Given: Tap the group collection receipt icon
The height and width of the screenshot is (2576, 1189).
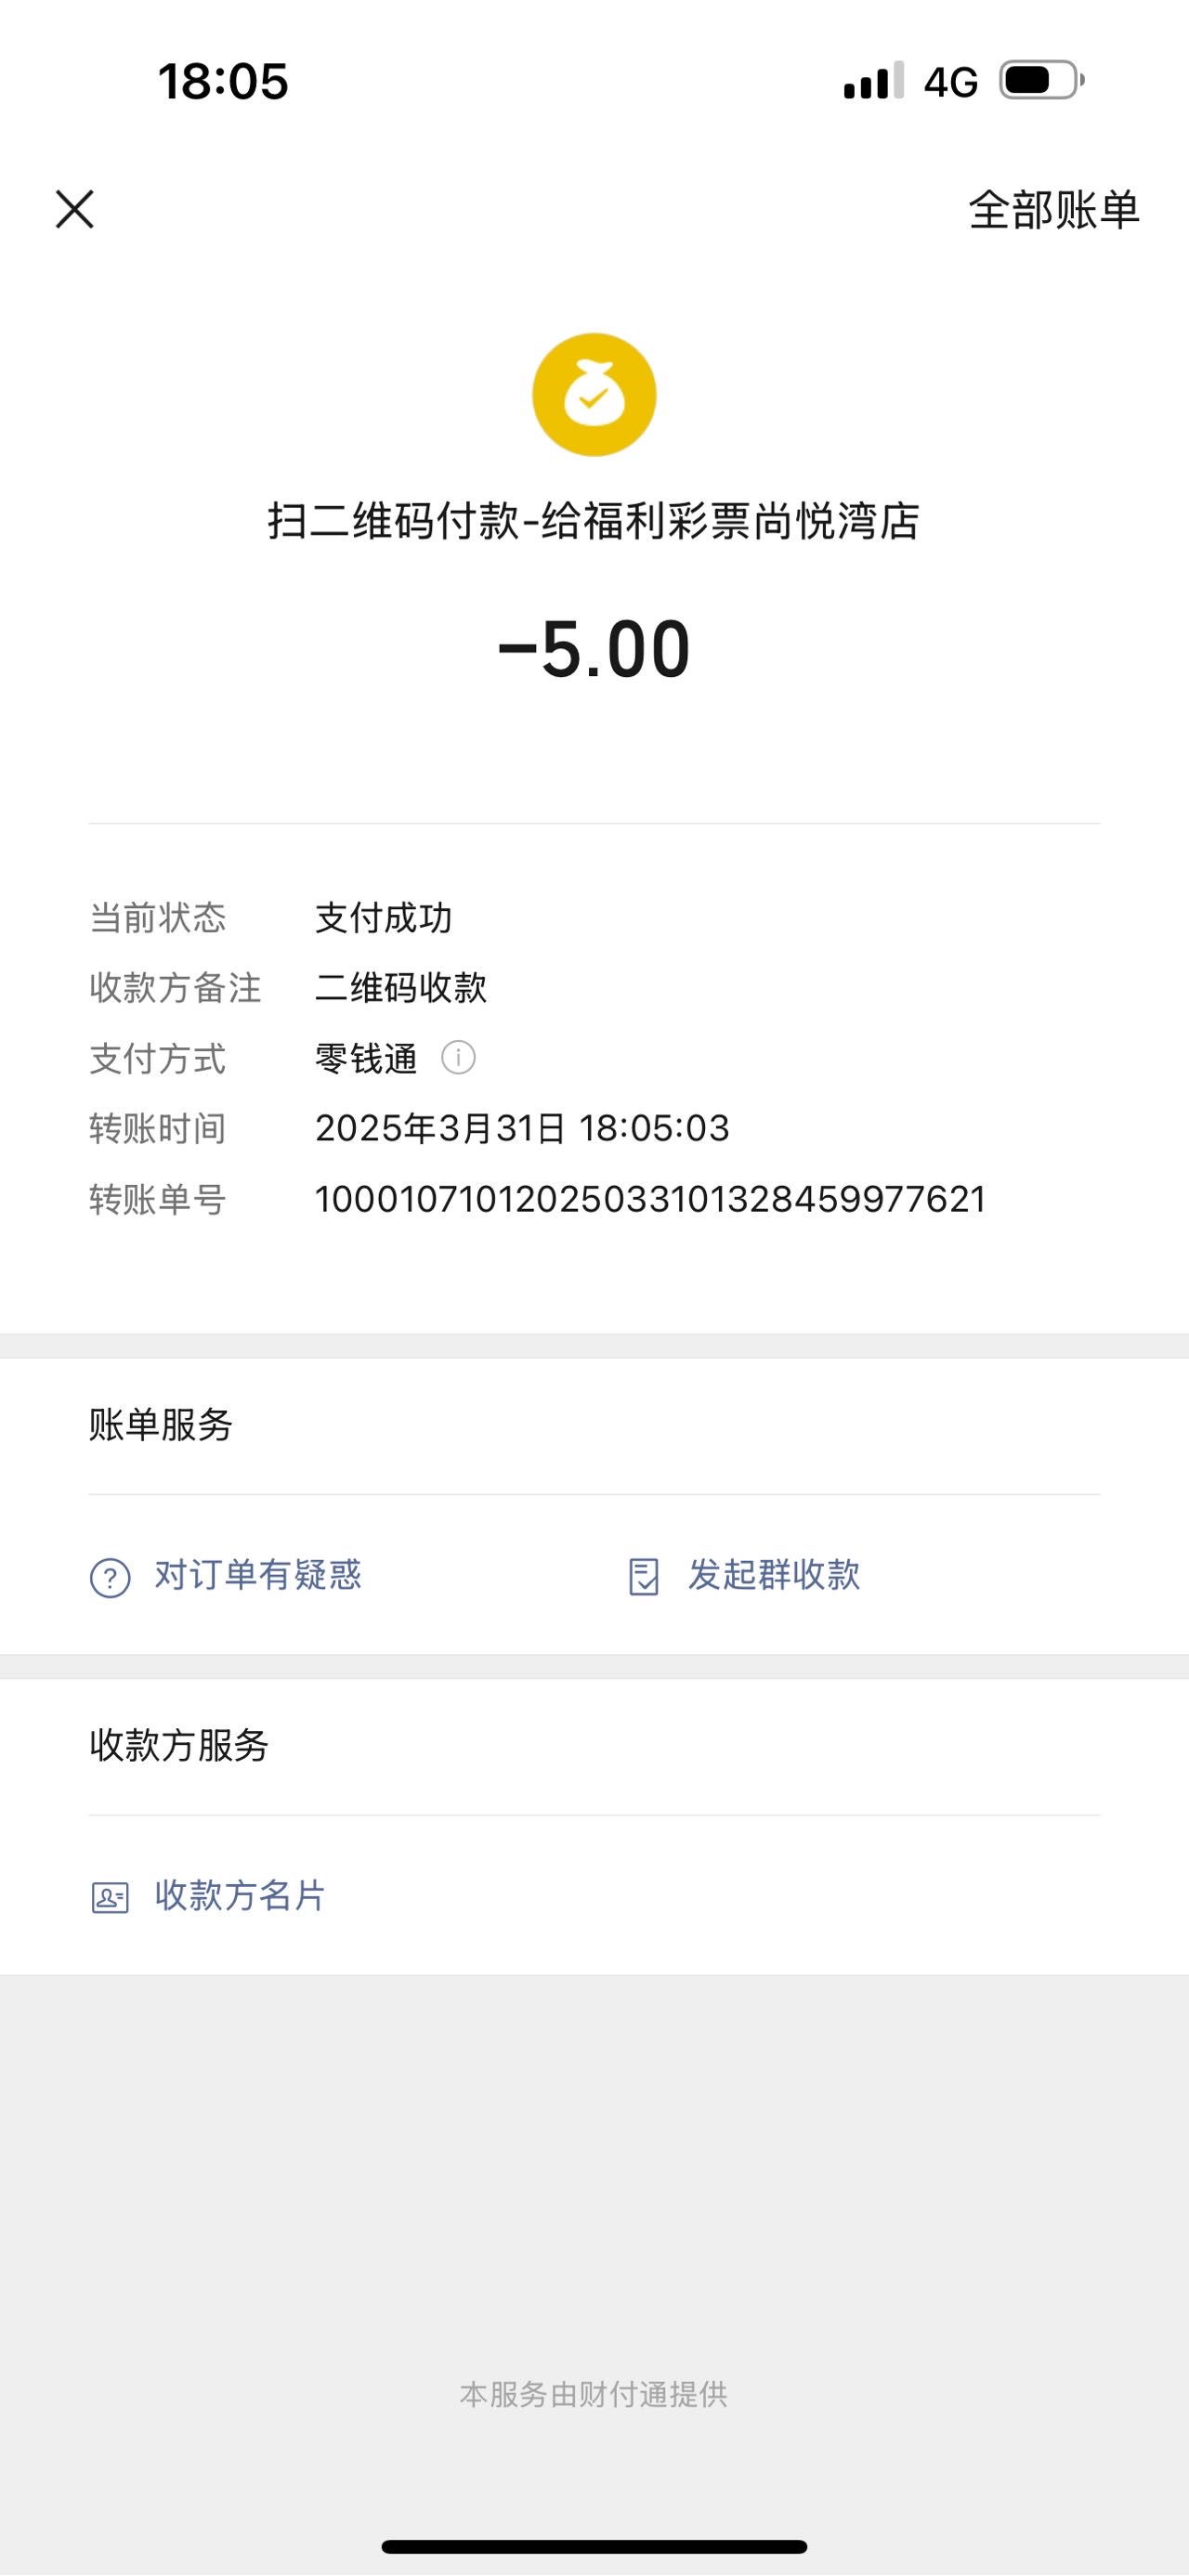Looking at the screenshot, I should click(643, 1577).
